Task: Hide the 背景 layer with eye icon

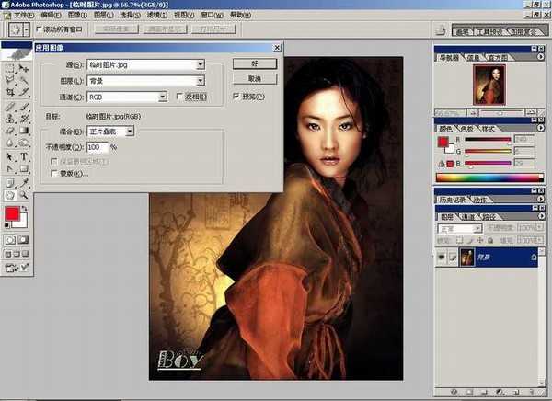Action: (441, 258)
